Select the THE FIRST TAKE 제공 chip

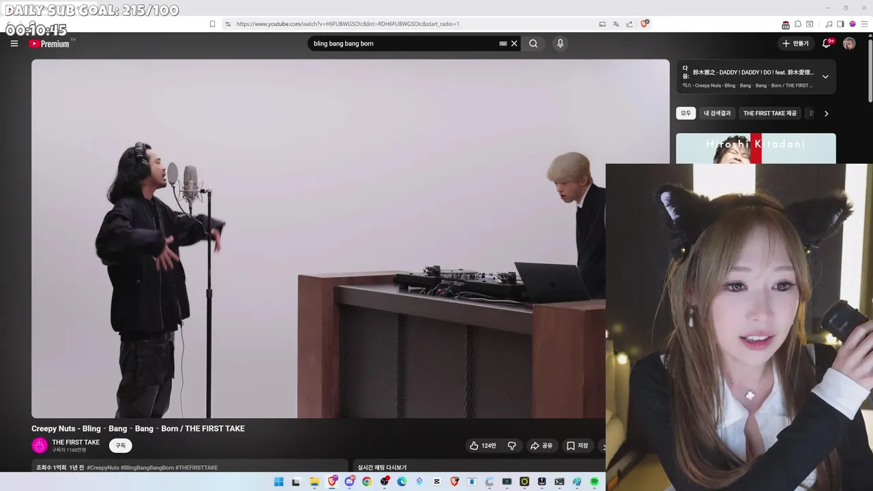(x=770, y=113)
